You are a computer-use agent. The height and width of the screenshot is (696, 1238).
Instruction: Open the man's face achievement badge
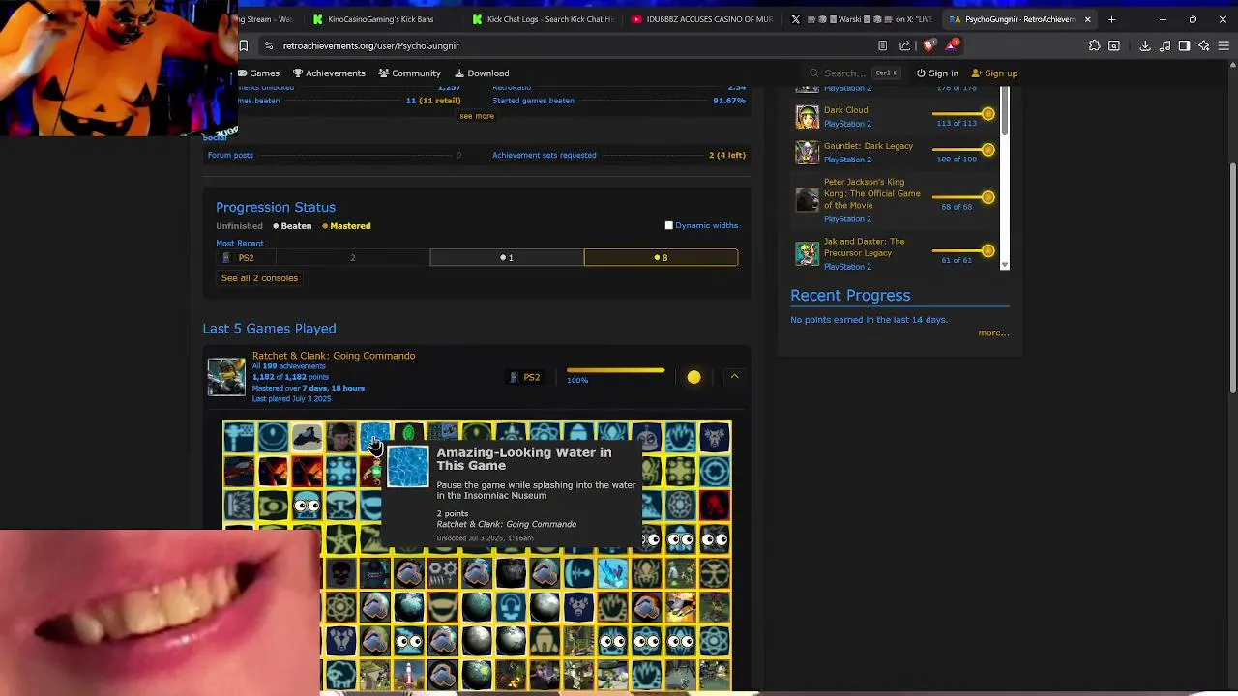pos(340,438)
